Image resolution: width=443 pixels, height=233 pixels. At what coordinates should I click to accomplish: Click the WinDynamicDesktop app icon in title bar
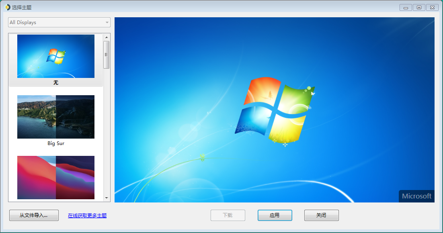coord(7,7)
